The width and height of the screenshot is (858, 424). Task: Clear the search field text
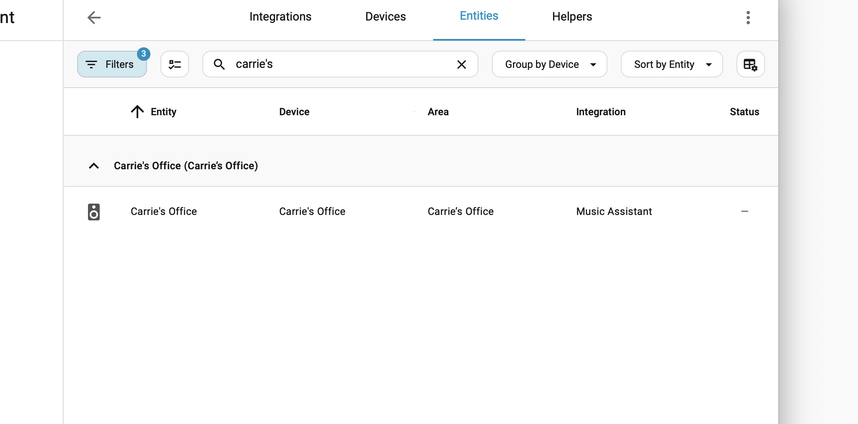(461, 65)
